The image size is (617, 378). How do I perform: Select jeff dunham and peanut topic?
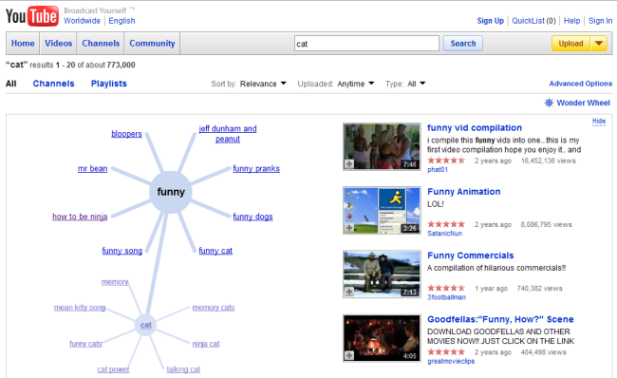point(228,134)
